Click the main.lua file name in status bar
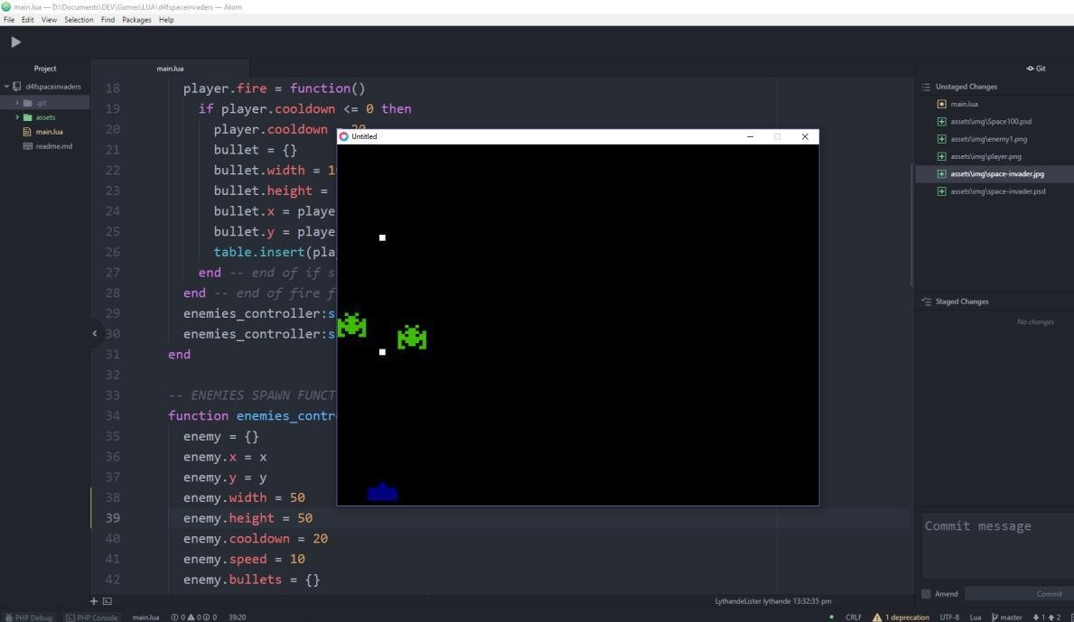Viewport: 1074px width, 622px height. 145,617
